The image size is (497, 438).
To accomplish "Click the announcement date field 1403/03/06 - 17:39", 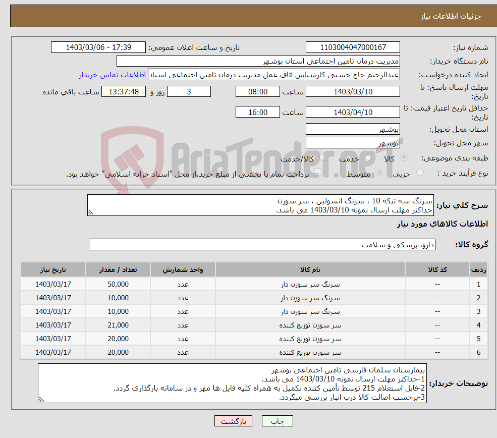I will [x=98, y=47].
